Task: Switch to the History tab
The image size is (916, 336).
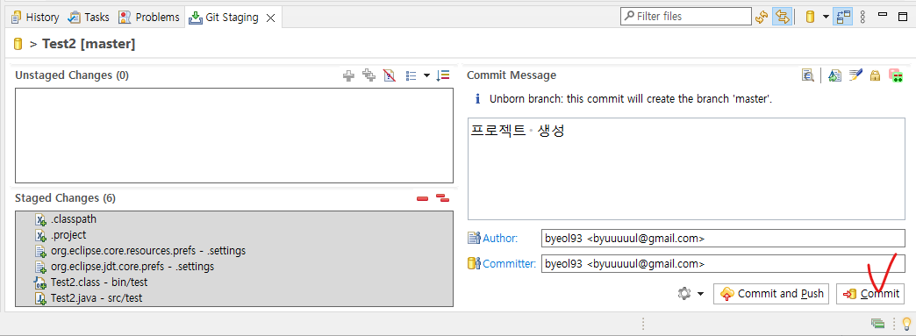Action: (35, 17)
